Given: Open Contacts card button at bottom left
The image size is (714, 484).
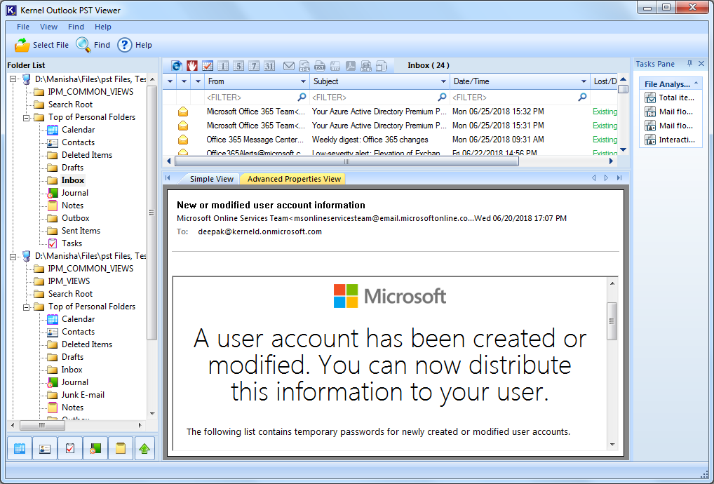Looking at the screenshot, I should (x=44, y=448).
